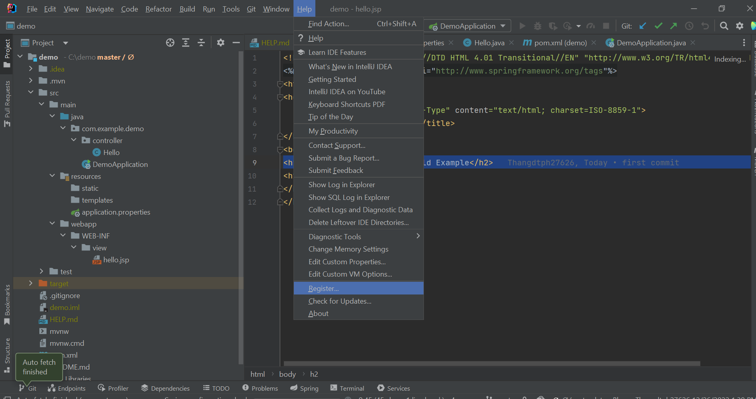This screenshot has height=399, width=756.
Task: Expand the Diagnostic Tools submenu
Action: coord(359,236)
